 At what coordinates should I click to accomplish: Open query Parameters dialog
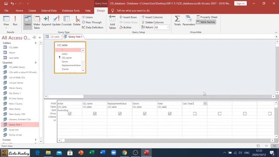point(189,21)
